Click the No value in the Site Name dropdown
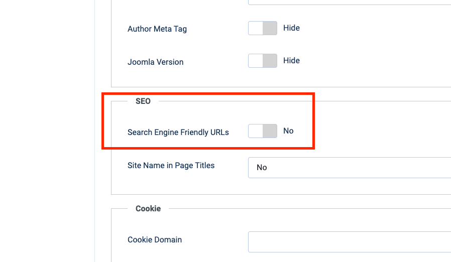The width and height of the screenshot is (451, 262). pyautogui.click(x=262, y=168)
